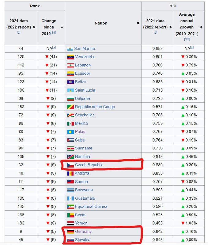Viewport: 208px width, 245px height.
Task: Sort by Rank 2021 data column arrows
Action: [x=34, y=27]
